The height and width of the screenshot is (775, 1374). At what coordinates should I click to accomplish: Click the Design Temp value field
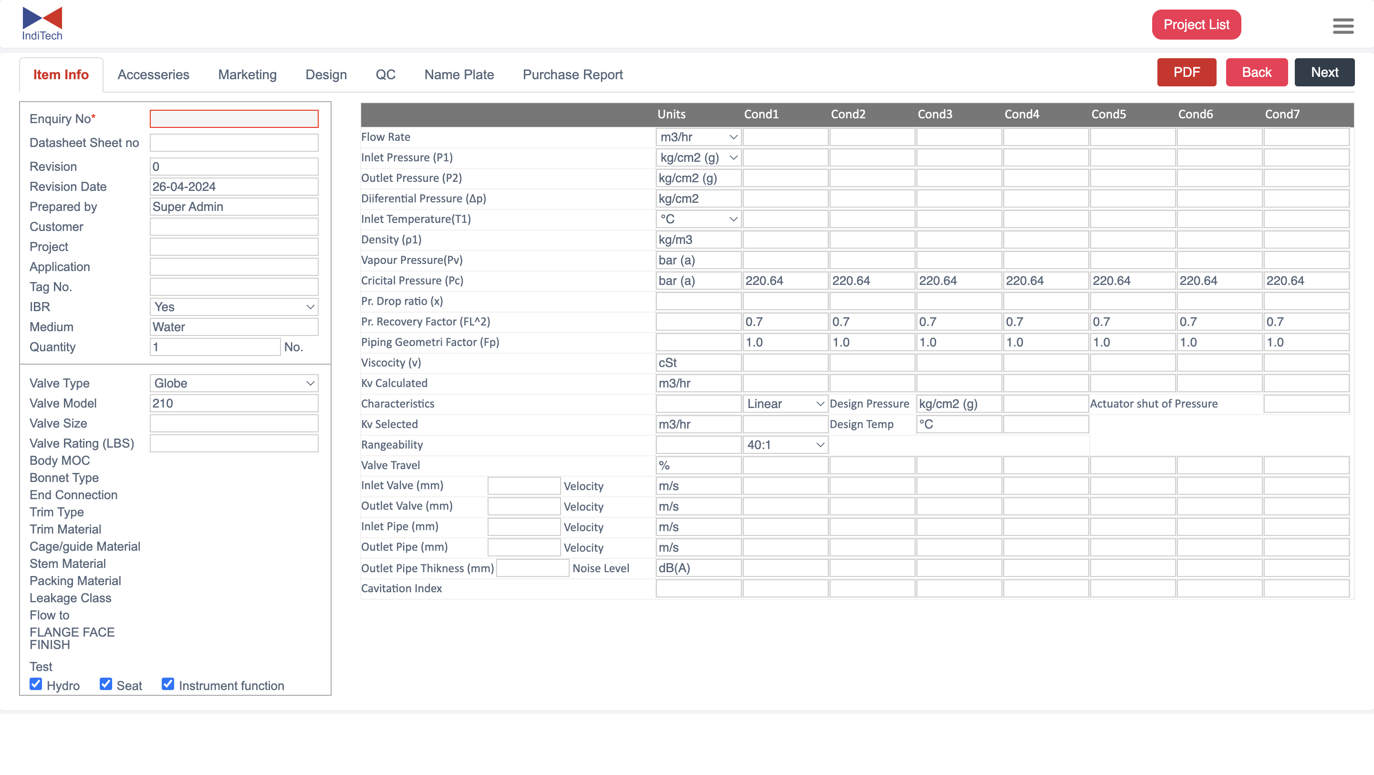click(x=1046, y=425)
